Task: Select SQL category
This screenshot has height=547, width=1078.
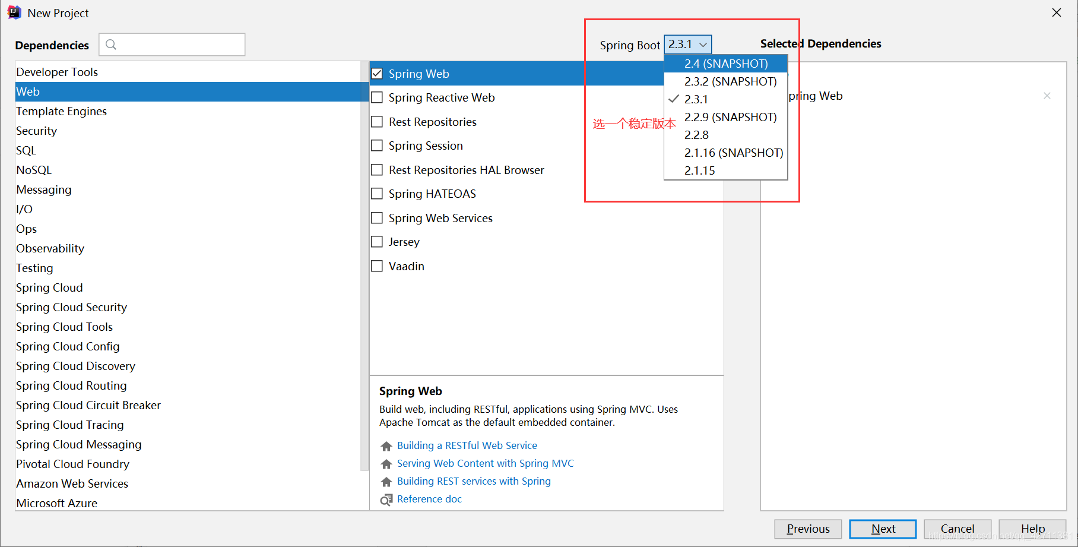Action: tap(188, 150)
